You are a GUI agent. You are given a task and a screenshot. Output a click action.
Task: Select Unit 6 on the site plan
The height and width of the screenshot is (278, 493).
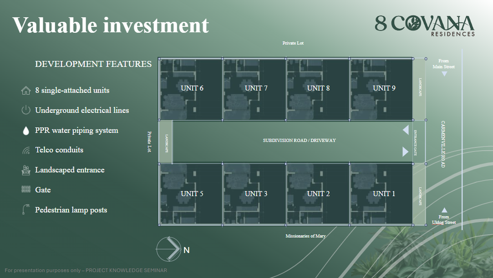click(192, 88)
